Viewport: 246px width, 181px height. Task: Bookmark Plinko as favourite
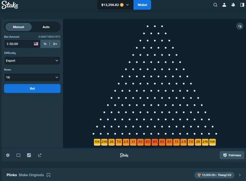pos(48,175)
